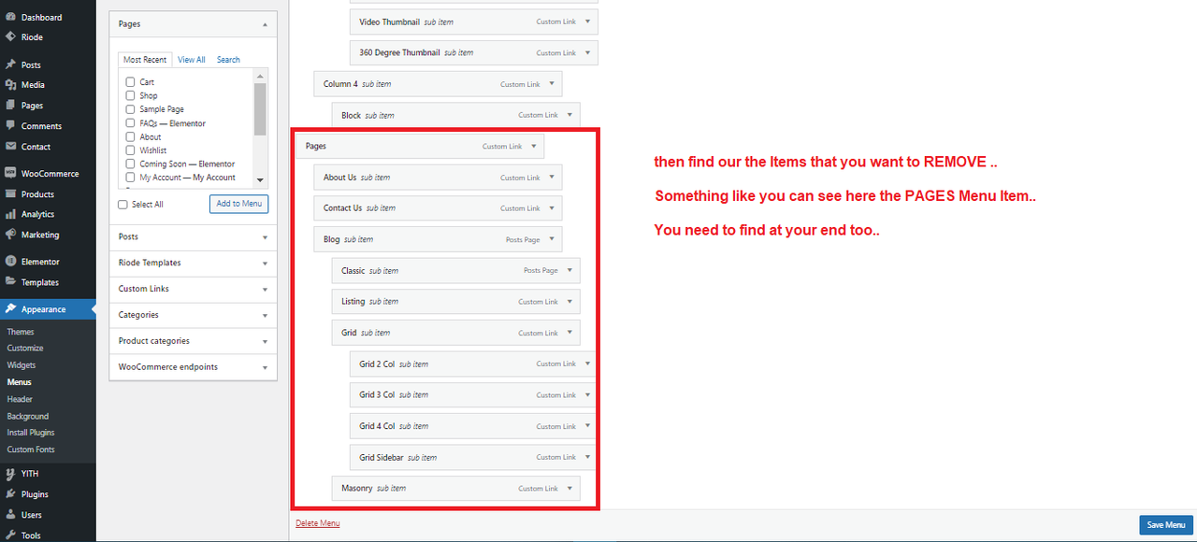Collapse the Pages metabox with its arrow
1197x542 pixels.
click(265, 24)
